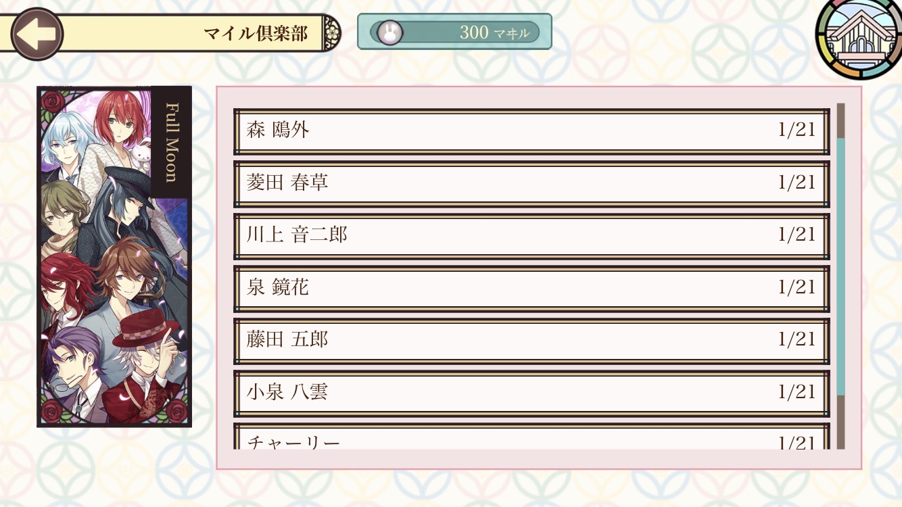The width and height of the screenshot is (902, 507).
Task: Click 1/21 counter on 泉 鏡花 row
Action: [797, 287]
